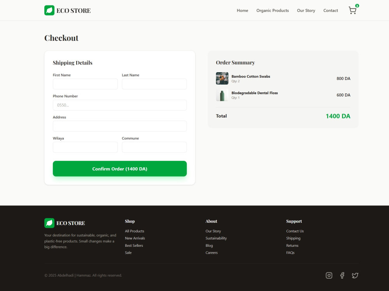Click the Checkout page heading
The image size is (389, 291).
[61, 38]
